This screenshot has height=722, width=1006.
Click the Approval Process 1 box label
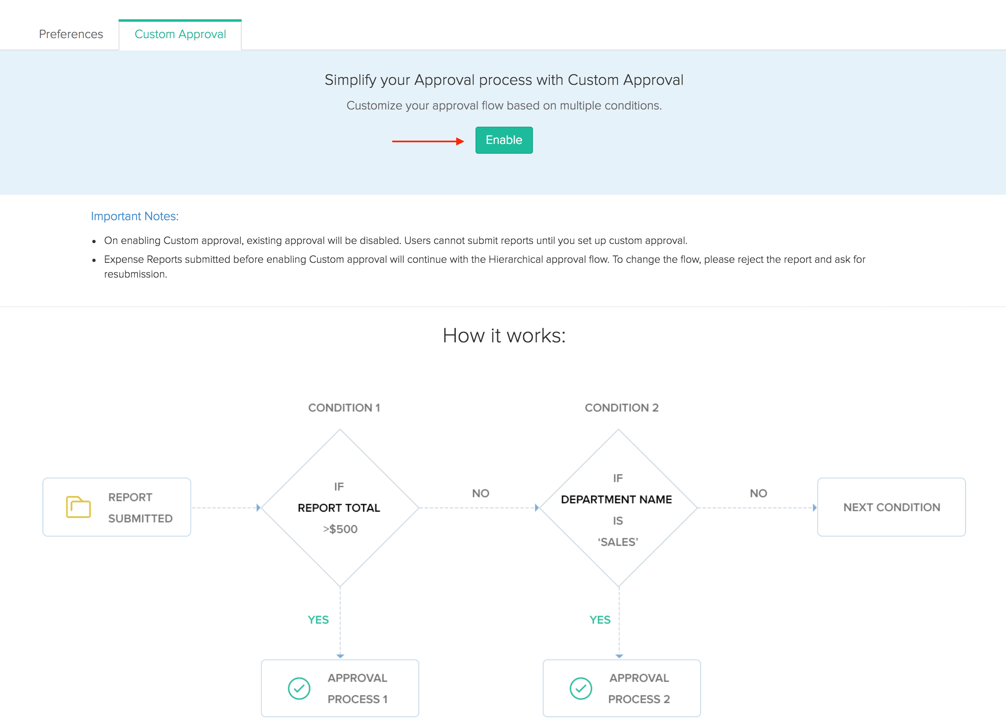click(x=357, y=688)
